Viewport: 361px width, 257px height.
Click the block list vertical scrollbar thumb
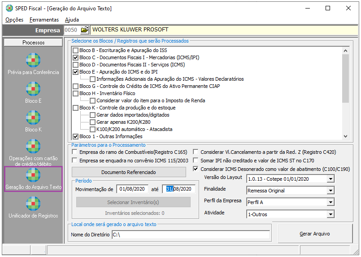pos(345,78)
